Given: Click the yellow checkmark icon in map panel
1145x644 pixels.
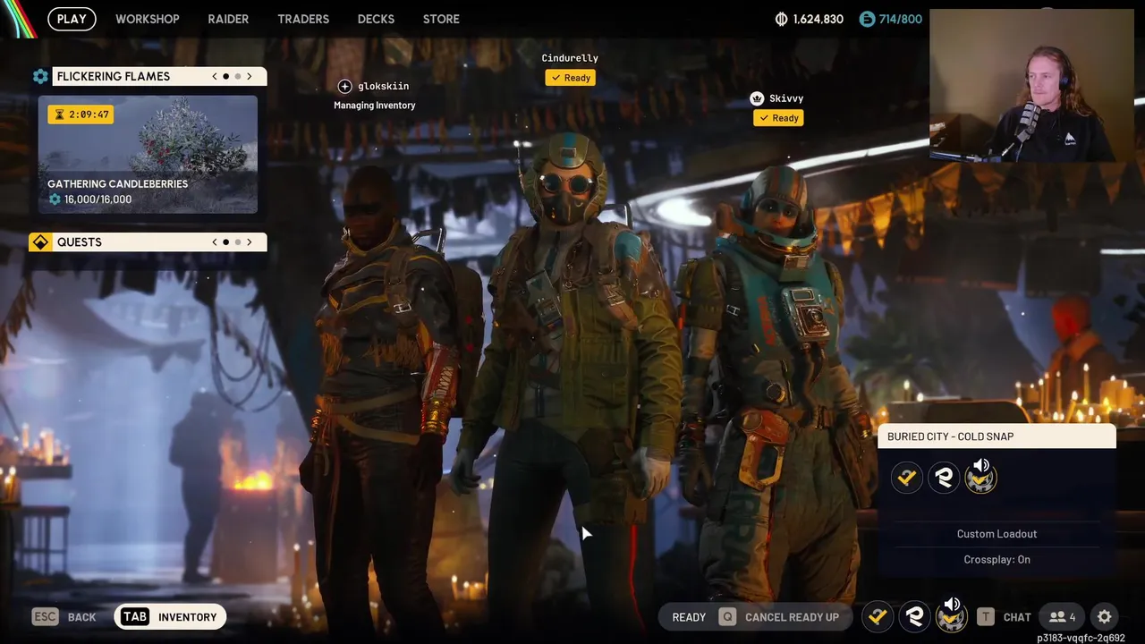Looking at the screenshot, I should click(907, 478).
